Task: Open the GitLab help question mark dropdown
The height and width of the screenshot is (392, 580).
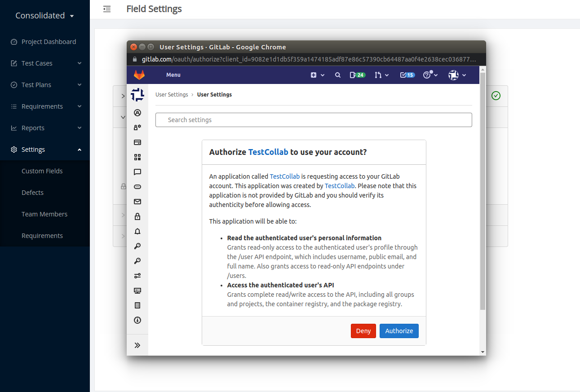Action: [x=430, y=75]
